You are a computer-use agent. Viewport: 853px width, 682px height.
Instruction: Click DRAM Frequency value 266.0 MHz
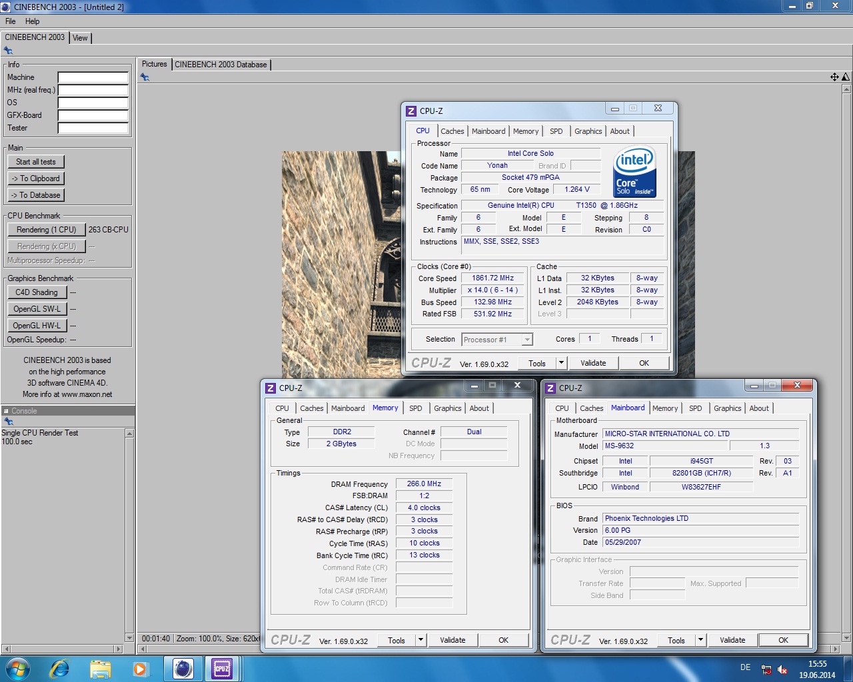click(424, 484)
